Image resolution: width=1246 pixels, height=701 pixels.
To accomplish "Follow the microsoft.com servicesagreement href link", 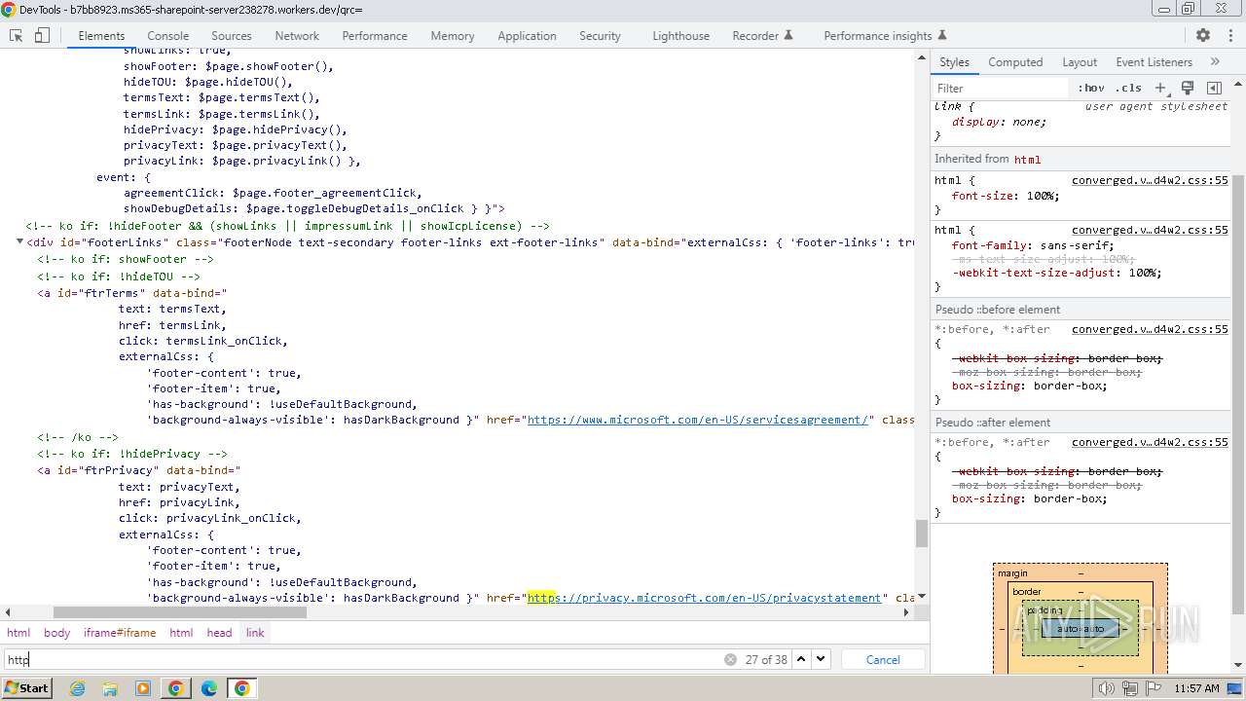I will [x=697, y=420].
